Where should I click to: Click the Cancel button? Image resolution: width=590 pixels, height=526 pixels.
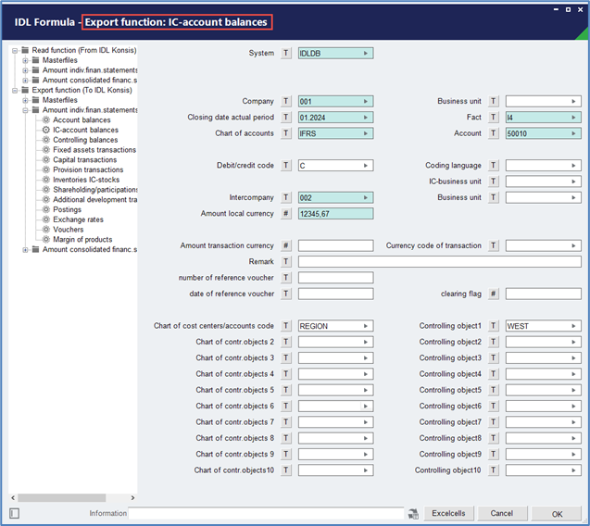tap(502, 514)
